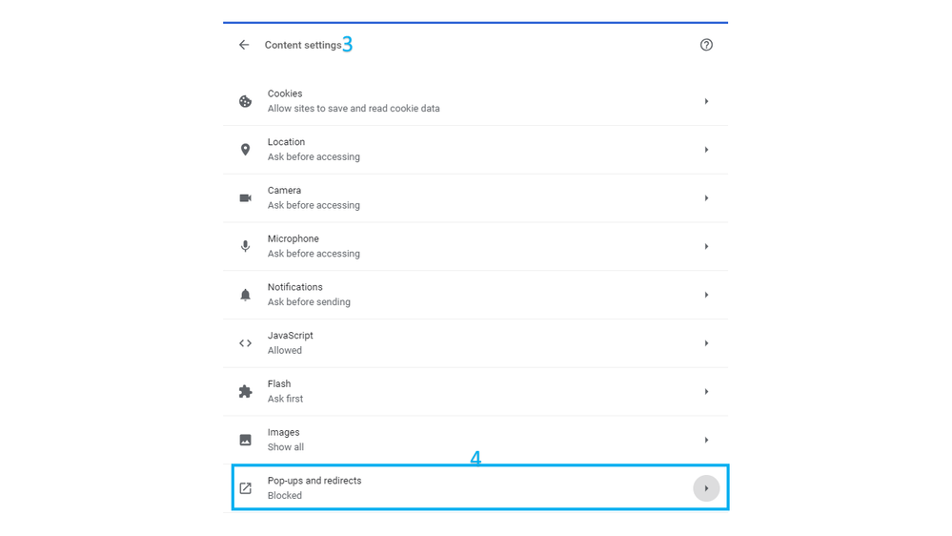Click the JavaScript code brackets icon

click(x=245, y=343)
